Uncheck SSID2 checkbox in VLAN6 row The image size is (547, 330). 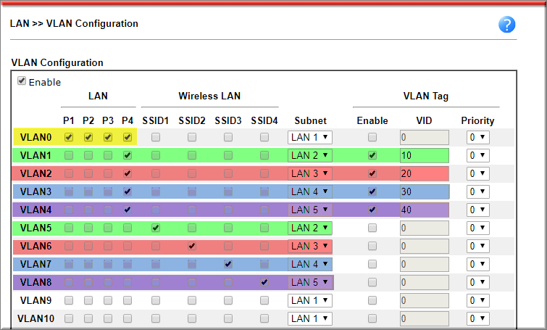192,246
